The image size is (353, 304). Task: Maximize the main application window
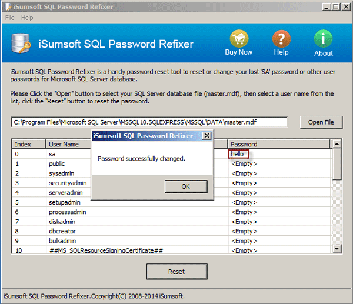point(336,6)
